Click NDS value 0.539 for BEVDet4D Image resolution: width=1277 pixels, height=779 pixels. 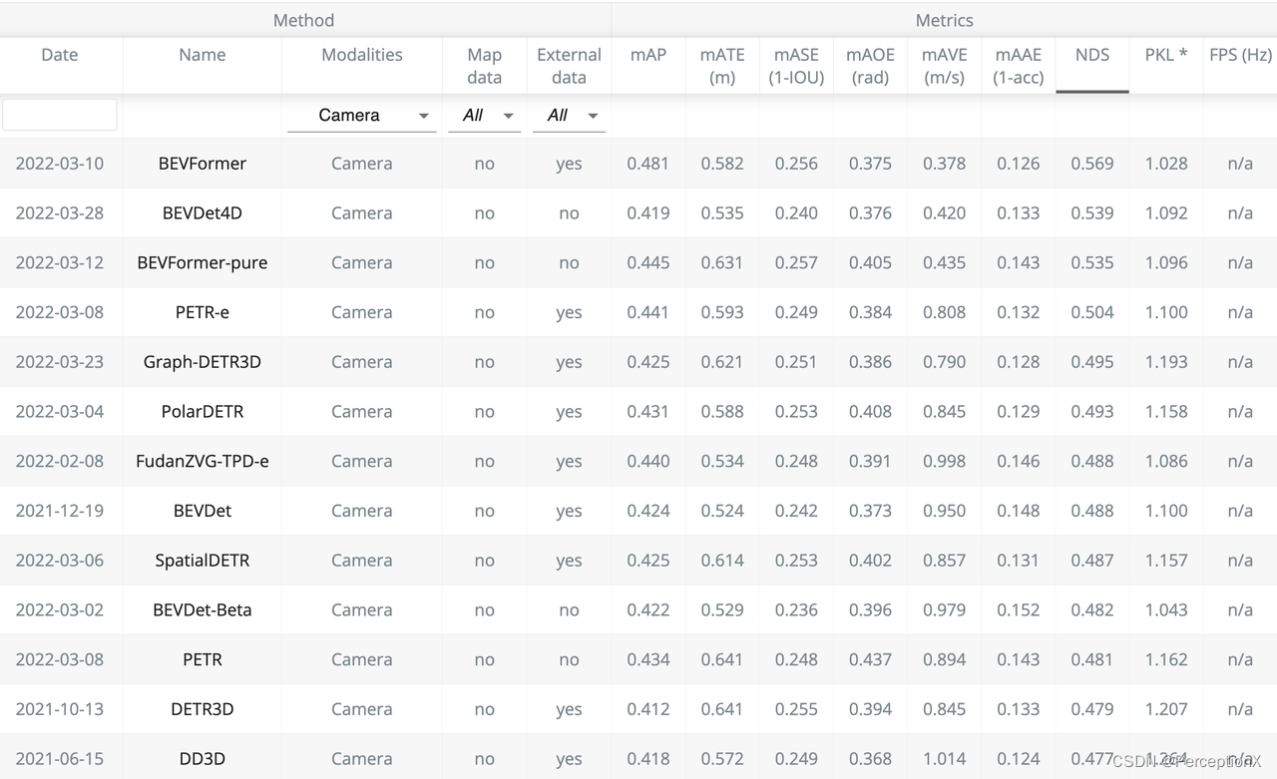pos(1092,213)
